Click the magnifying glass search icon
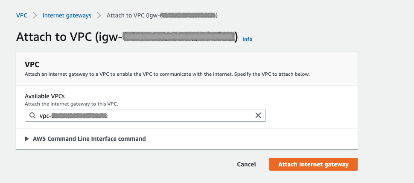 pyautogui.click(x=32, y=115)
